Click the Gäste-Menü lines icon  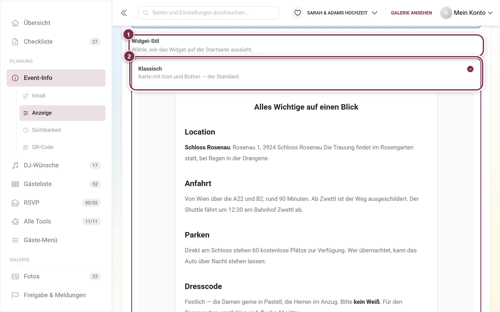pyautogui.click(x=15, y=240)
